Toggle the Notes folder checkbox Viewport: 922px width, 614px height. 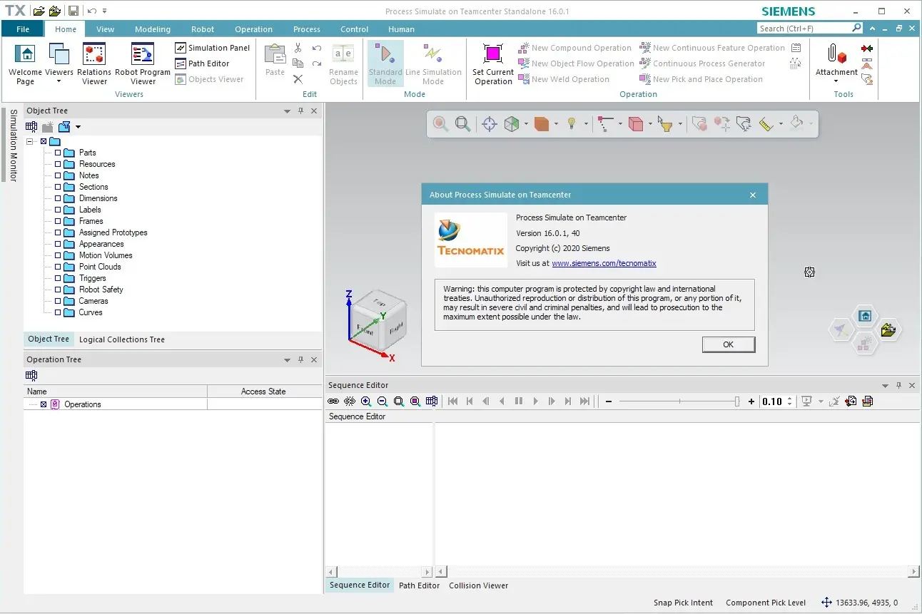point(59,175)
